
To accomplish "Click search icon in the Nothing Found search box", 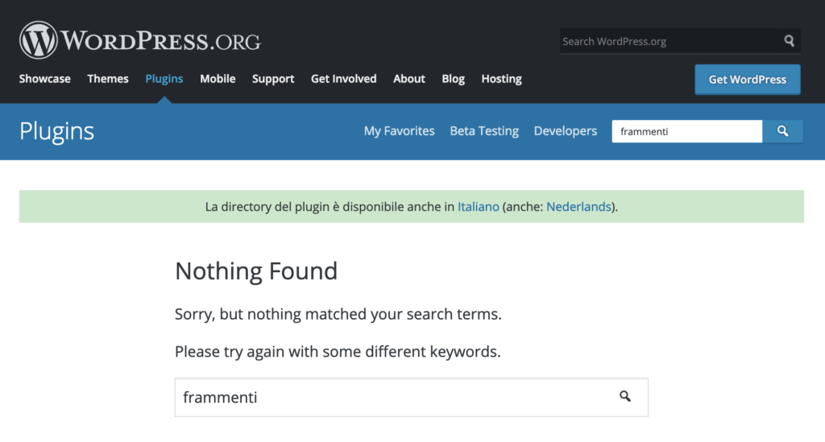I will coord(624,396).
